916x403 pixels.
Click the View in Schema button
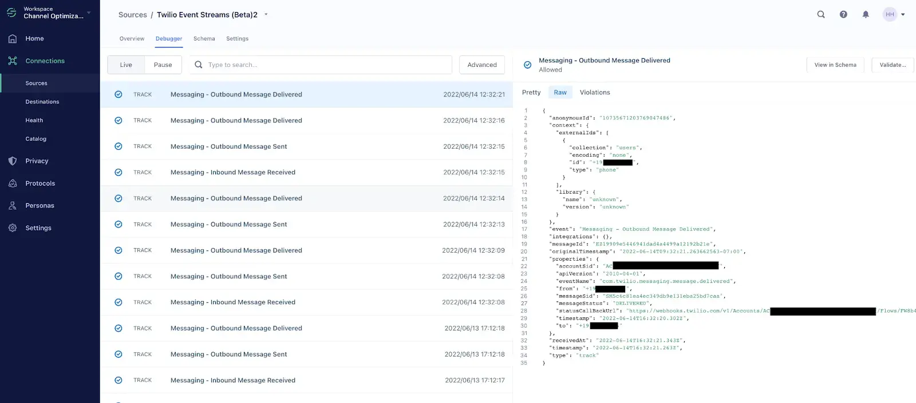pyautogui.click(x=835, y=65)
